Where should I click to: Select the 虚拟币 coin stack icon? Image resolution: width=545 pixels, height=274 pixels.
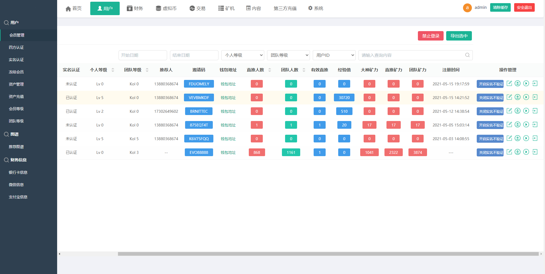click(158, 8)
